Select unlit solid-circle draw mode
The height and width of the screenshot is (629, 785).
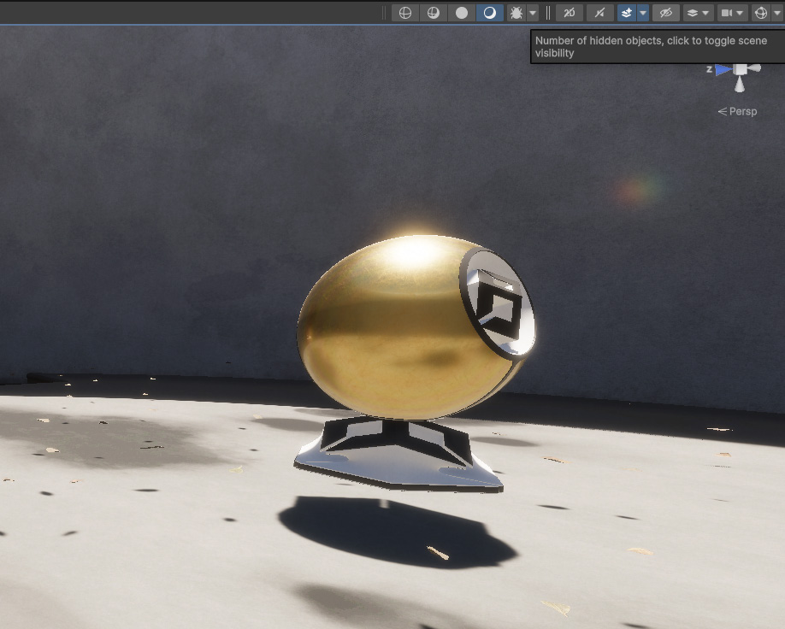coord(462,13)
